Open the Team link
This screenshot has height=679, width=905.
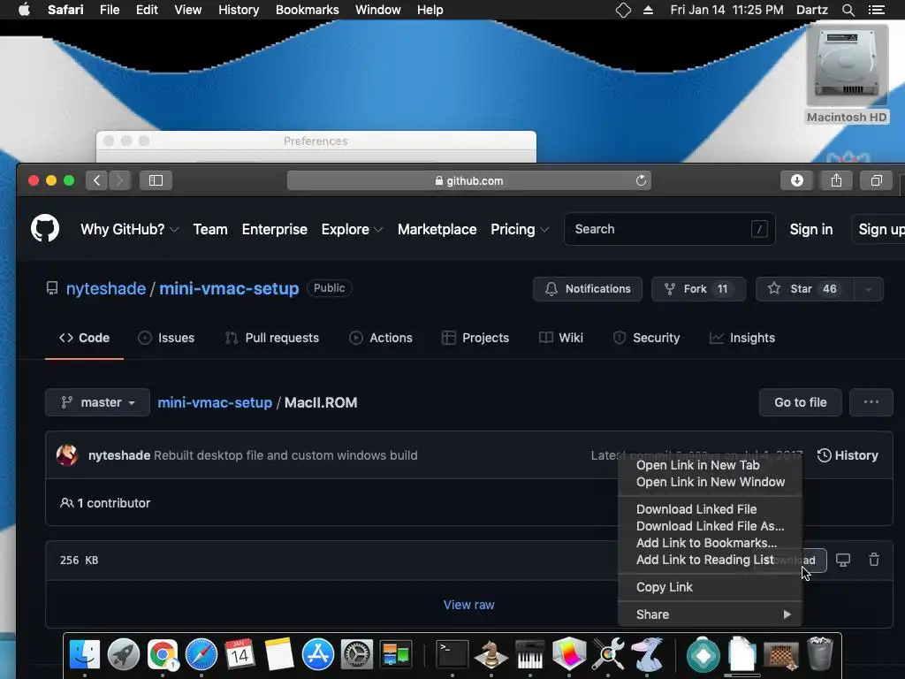(x=210, y=229)
